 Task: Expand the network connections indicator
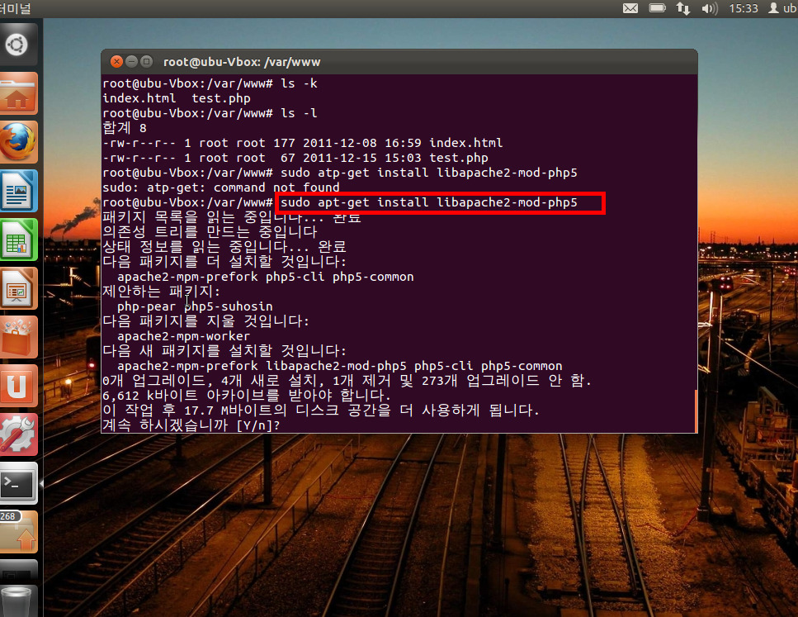tap(682, 8)
